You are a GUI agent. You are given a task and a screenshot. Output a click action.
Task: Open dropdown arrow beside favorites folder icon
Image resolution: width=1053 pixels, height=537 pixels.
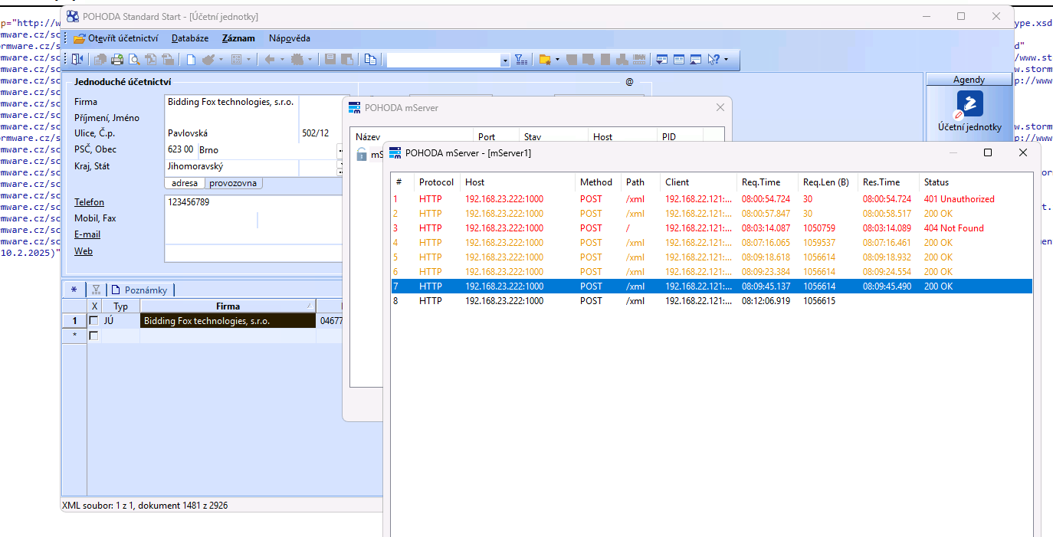[x=557, y=59]
